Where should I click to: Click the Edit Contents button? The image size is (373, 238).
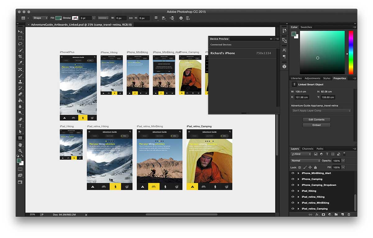point(316,120)
